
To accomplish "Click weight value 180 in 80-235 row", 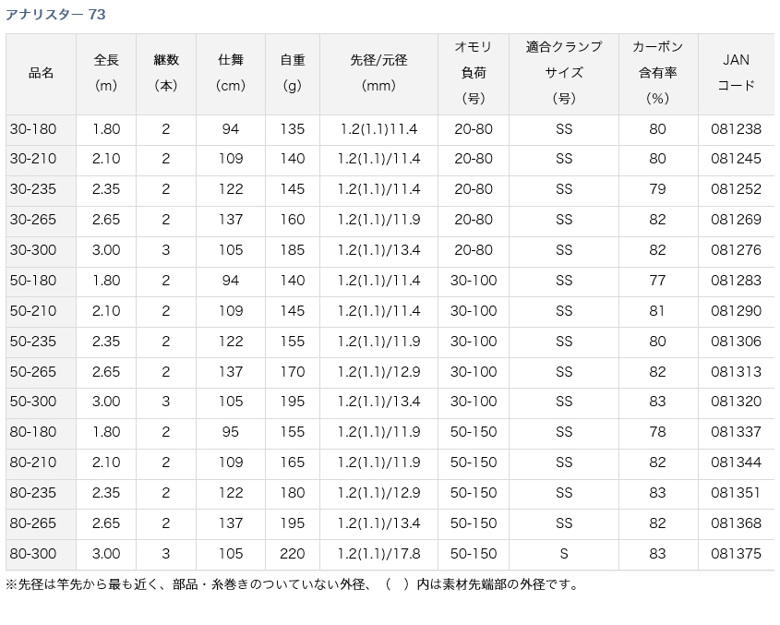I will click(x=293, y=493).
